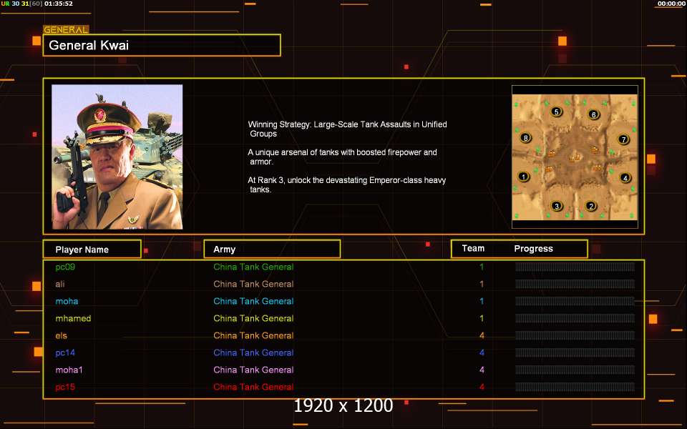Click team number 1 in ali row
This screenshot has width=687, height=429.
[482, 284]
